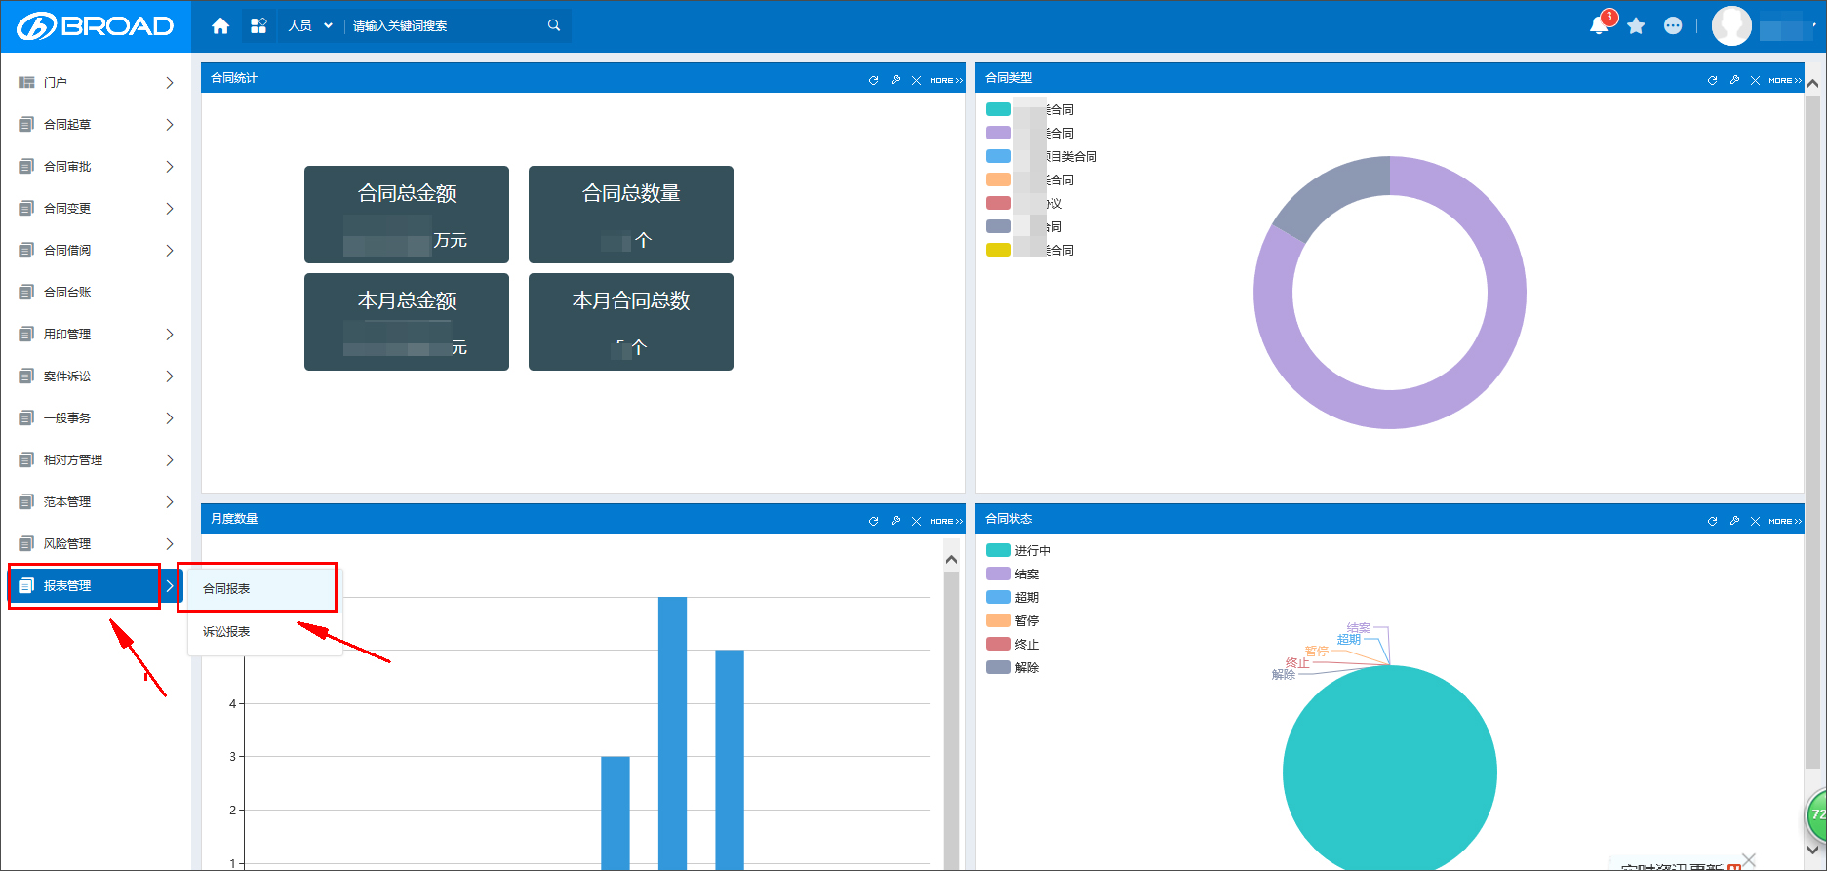Close the 合同状态 panel
The height and width of the screenshot is (871, 1827).
[x=1755, y=521]
